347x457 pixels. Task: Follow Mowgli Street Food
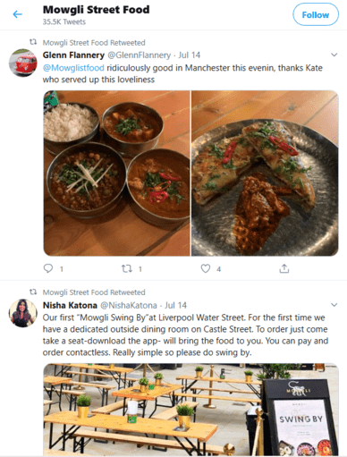pyautogui.click(x=316, y=14)
